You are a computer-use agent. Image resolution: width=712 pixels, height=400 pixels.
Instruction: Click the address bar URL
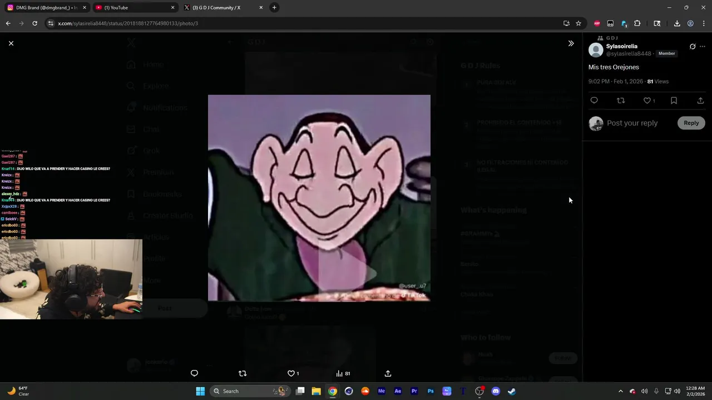[128, 23]
